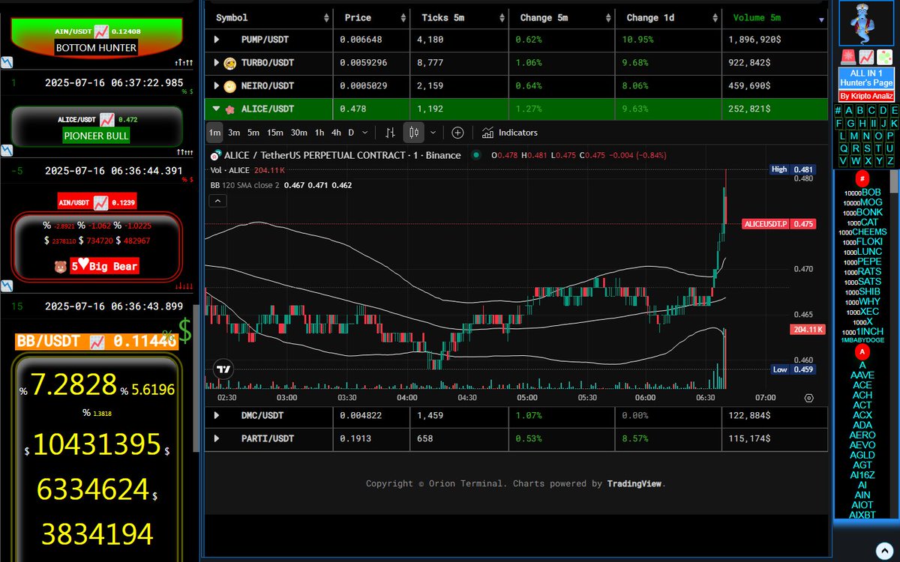Click the red # circle above 10000BOB
The width and height of the screenshot is (900, 562).
(862, 180)
